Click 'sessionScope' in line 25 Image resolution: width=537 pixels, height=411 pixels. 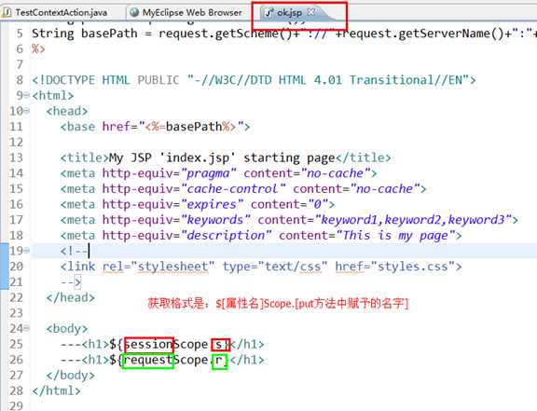pyautogui.click(x=166, y=345)
